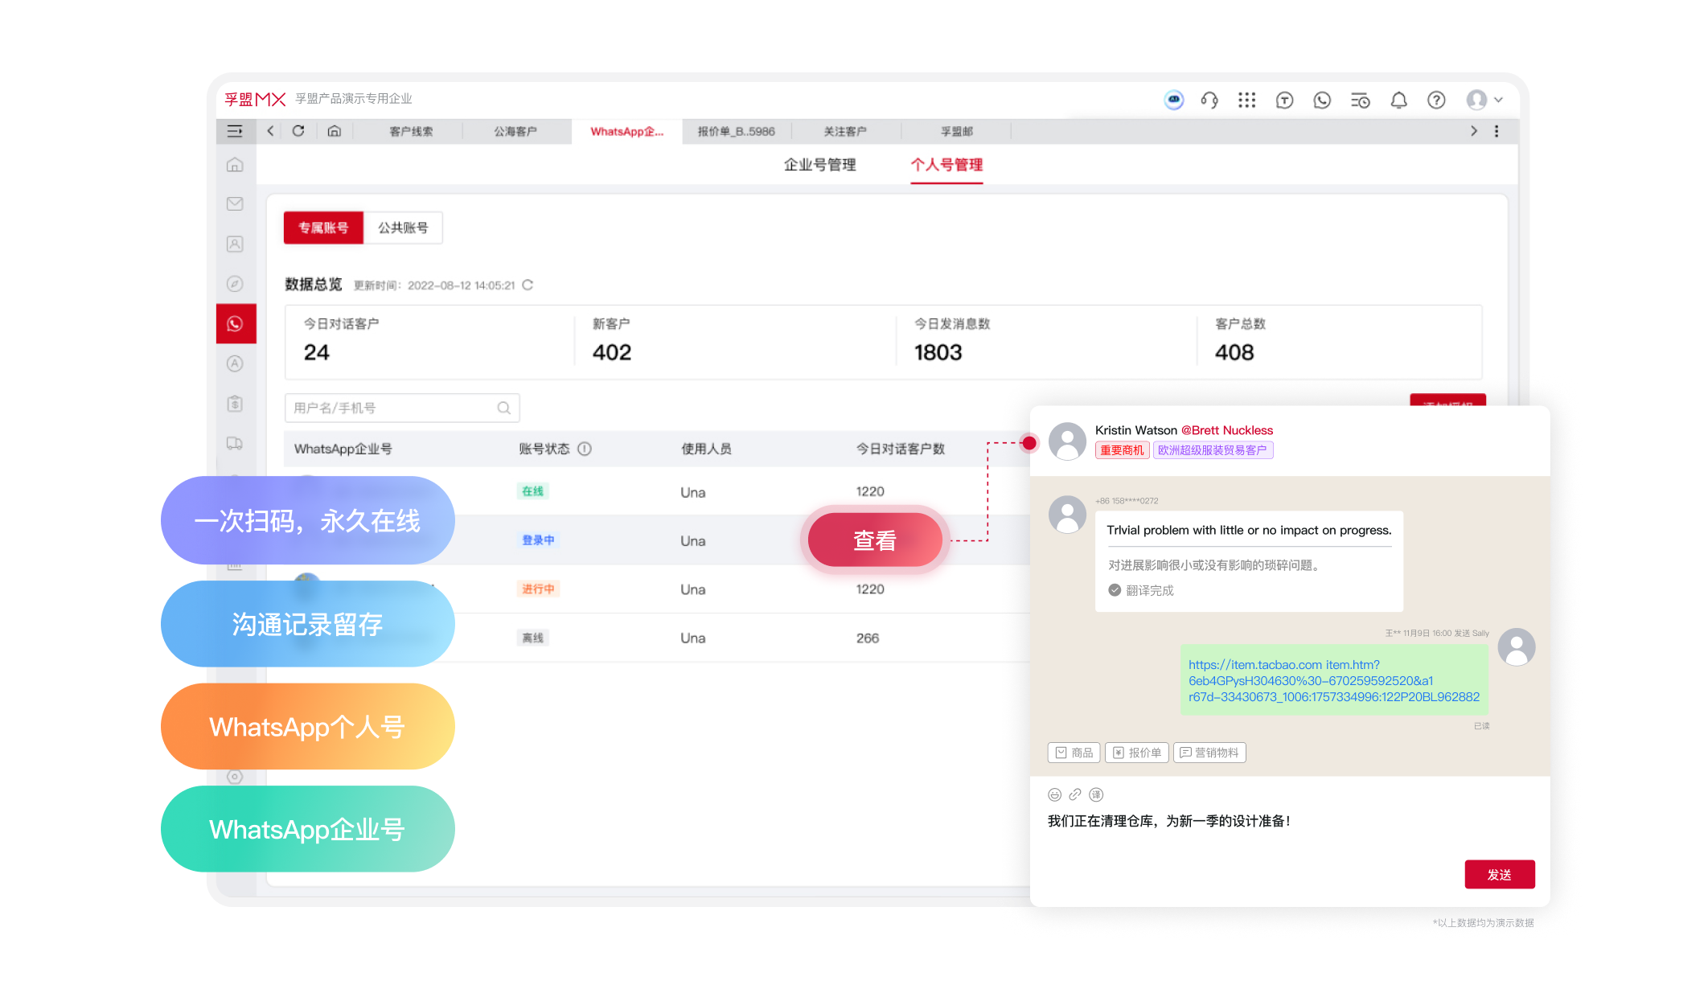Click browser-style reload icon in tab bar
1708x989 pixels.
tap(298, 131)
